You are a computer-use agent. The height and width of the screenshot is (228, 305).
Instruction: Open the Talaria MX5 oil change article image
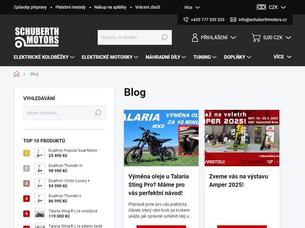tap(161, 138)
